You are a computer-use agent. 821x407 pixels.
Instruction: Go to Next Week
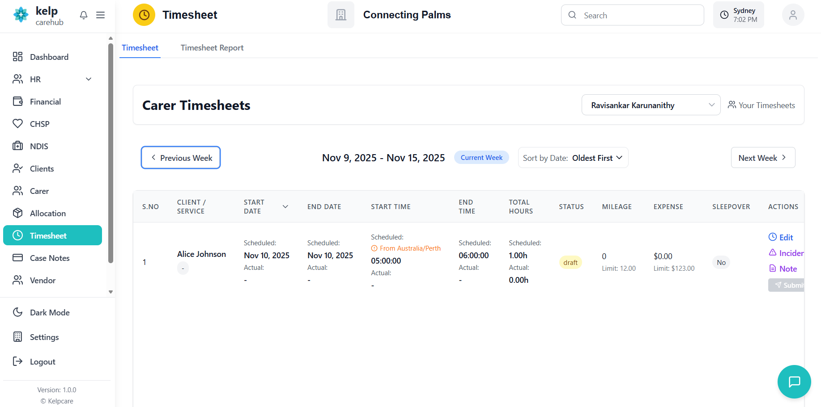coord(762,158)
